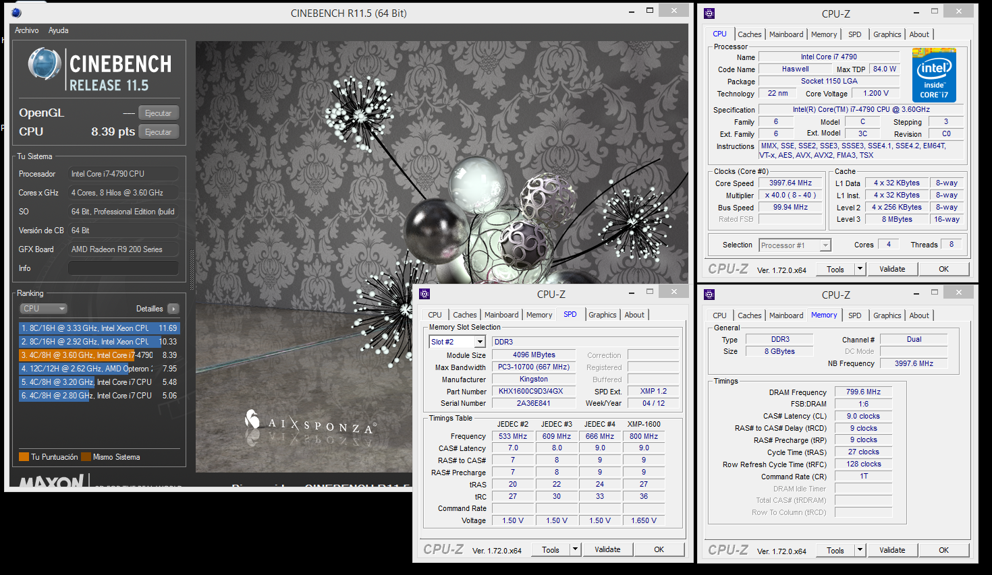Click the CPU-Z icon in the SPD window title

click(424, 294)
